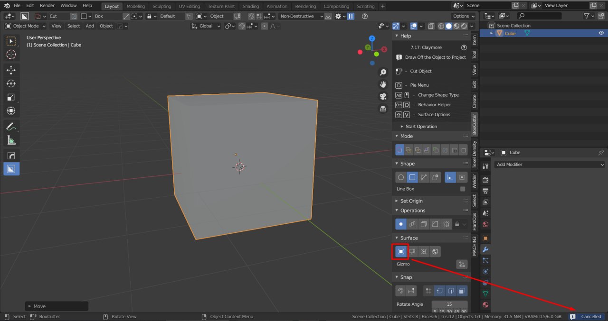
Task: Click the Gizmo transform button
Action: [x=462, y=265]
